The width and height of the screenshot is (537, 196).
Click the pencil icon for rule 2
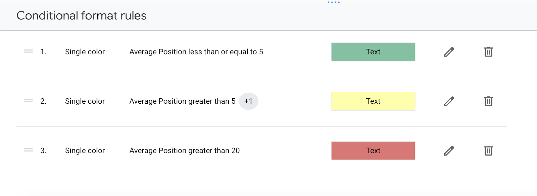coord(449,101)
